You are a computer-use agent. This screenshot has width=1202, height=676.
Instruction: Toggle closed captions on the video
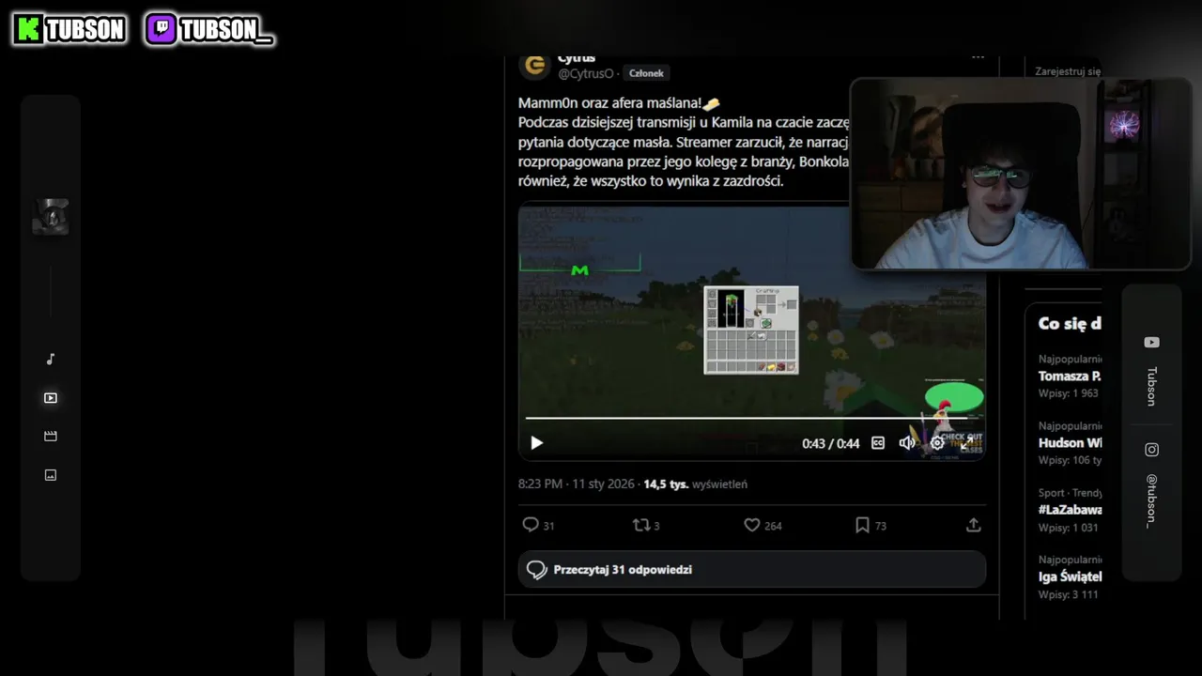(x=878, y=443)
